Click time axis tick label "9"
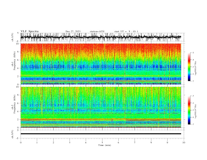The height and width of the screenshot is (160, 207). tap(167, 142)
